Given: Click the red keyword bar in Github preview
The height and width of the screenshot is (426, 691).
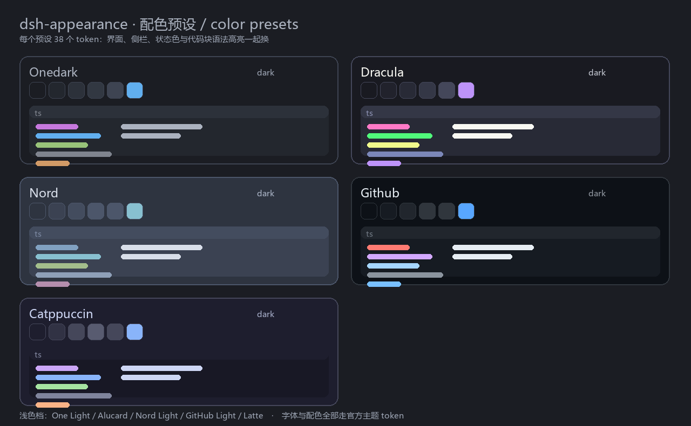Looking at the screenshot, I should click(x=388, y=248).
